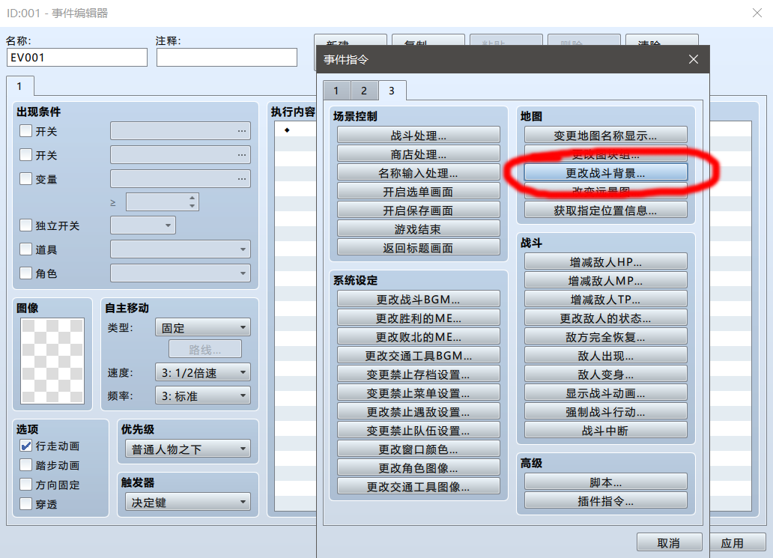This screenshot has width=773, height=558.
Task: Click the 获取指定位置信息 button
Action: pos(605,210)
